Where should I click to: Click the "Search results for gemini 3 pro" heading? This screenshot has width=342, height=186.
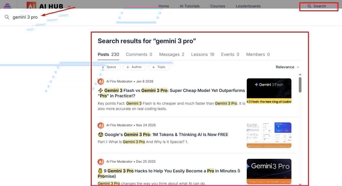147,41
